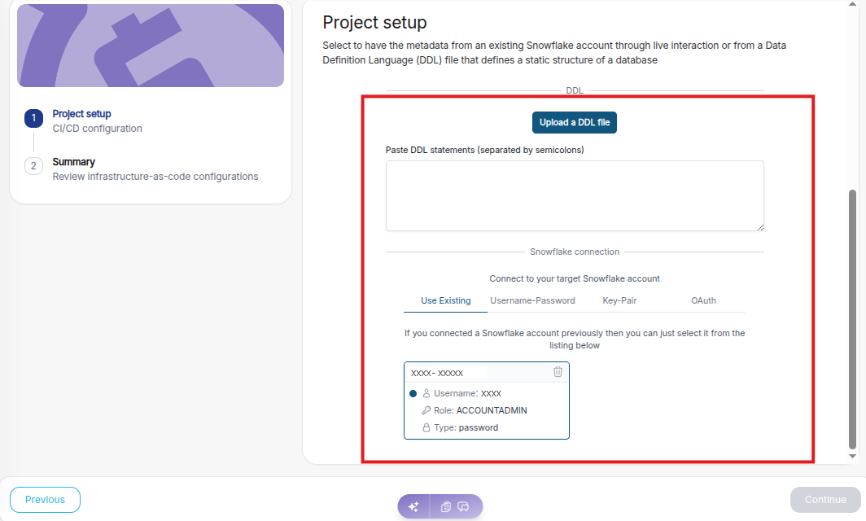Select the OAuth connection tab
The height and width of the screenshot is (521, 866).
click(x=703, y=301)
